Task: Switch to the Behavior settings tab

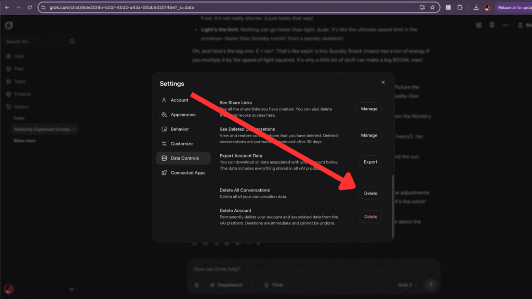Action: [x=183, y=129]
